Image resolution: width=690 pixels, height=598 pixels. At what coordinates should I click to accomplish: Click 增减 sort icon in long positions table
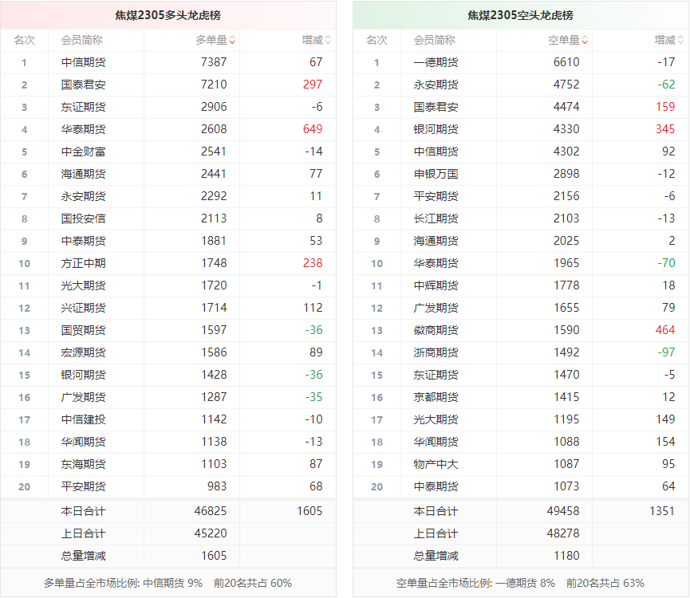(x=328, y=40)
